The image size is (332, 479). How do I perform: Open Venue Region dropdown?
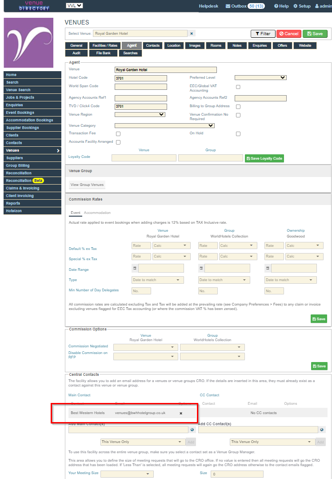(x=140, y=115)
